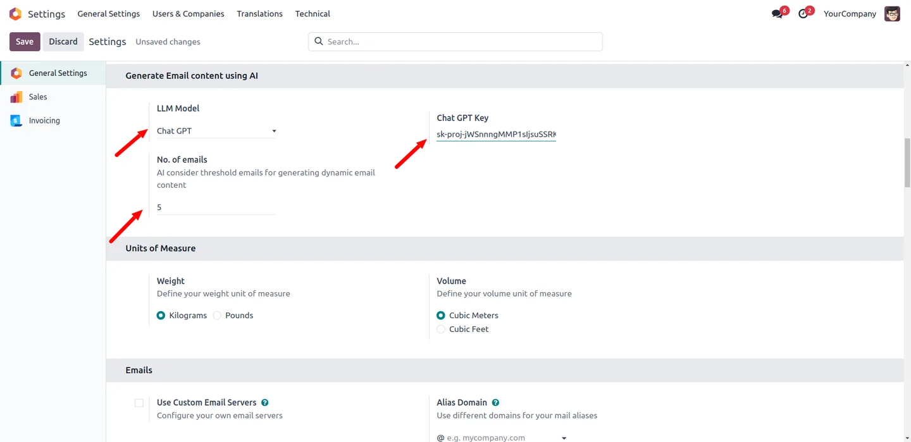
Task: Click 'Define your weight unit of measure' text
Action: pyautogui.click(x=223, y=294)
